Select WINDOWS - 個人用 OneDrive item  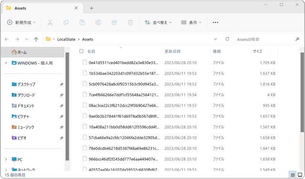click(x=32, y=63)
